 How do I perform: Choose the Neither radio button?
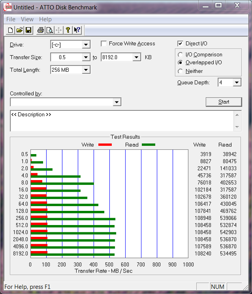coord(180,71)
